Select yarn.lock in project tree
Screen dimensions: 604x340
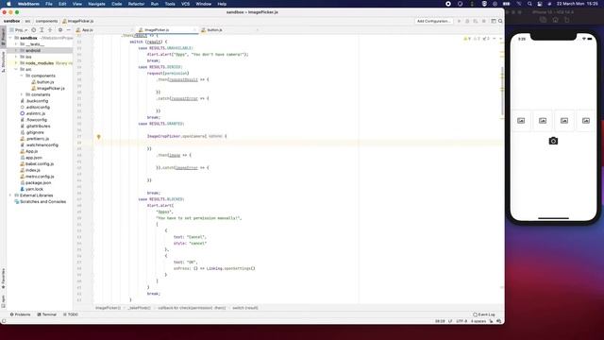(34, 189)
